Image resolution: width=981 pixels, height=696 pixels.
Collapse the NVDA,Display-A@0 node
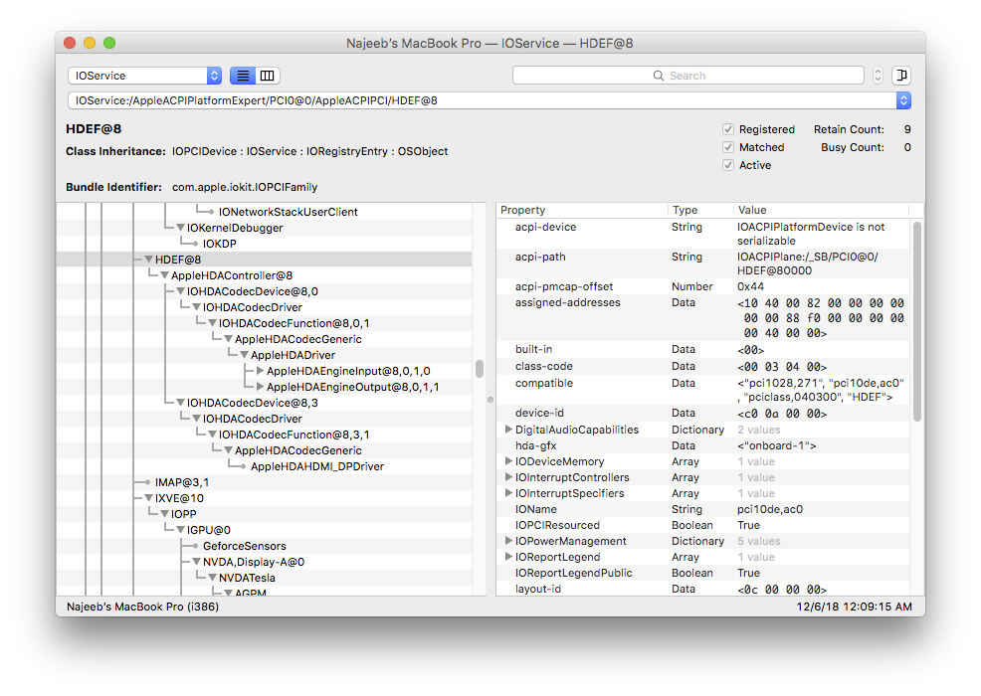coord(196,562)
